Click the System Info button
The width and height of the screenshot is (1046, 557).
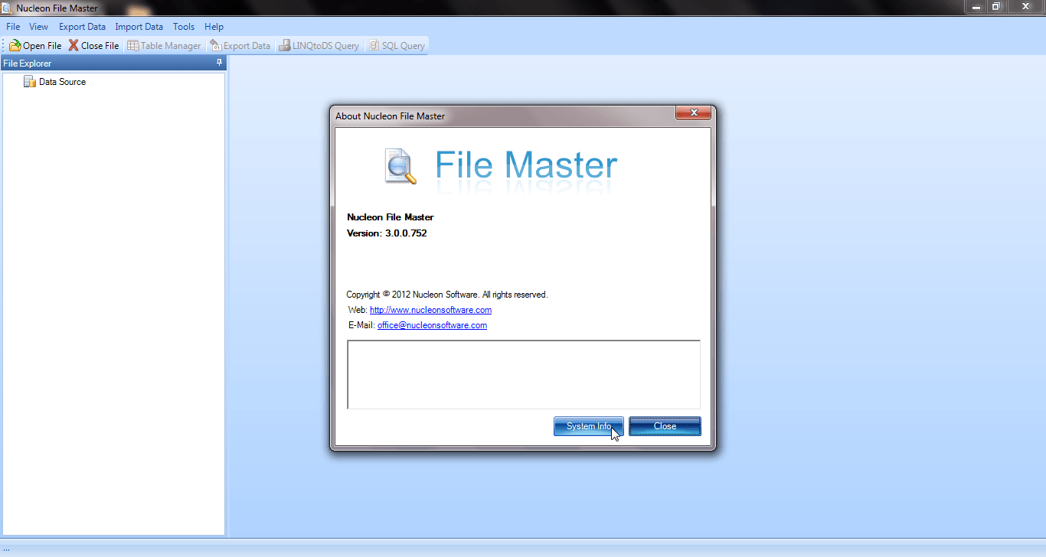[x=589, y=426]
